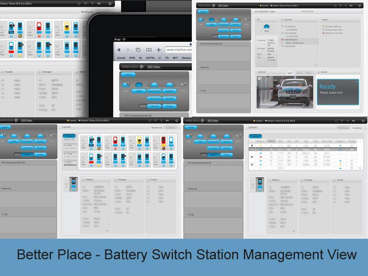Click the settings gear in the top-right window header

360,6
